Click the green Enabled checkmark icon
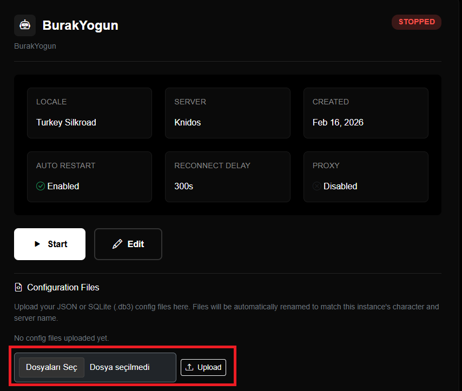Viewport: 462px width, 391px height. 41,186
